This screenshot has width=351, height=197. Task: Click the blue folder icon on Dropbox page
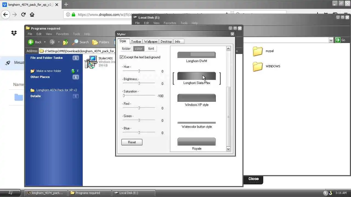(x=19, y=97)
